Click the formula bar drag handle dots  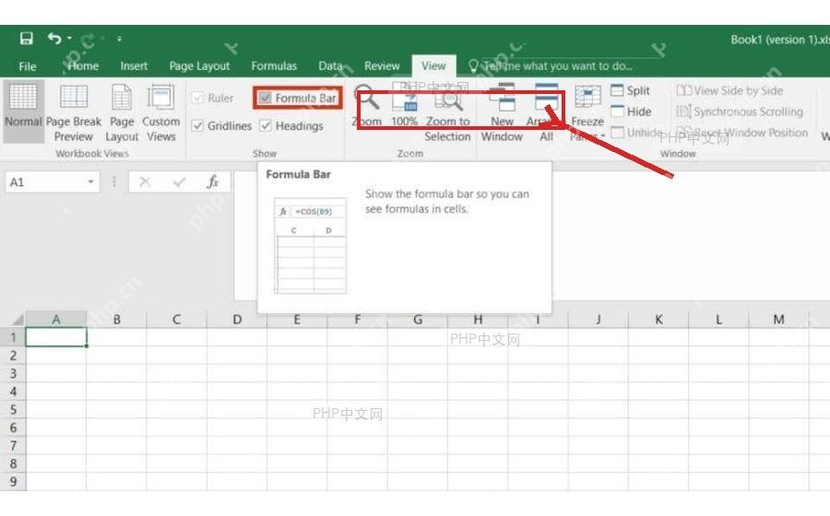pyautogui.click(x=113, y=182)
